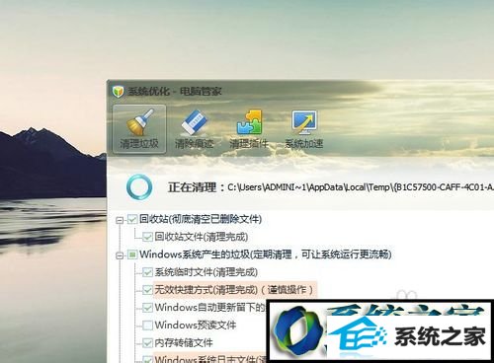The height and width of the screenshot is (363, 494).
Task: Collapse the Windows系统产生的垃圾 tree node
Action: (120, 254)
